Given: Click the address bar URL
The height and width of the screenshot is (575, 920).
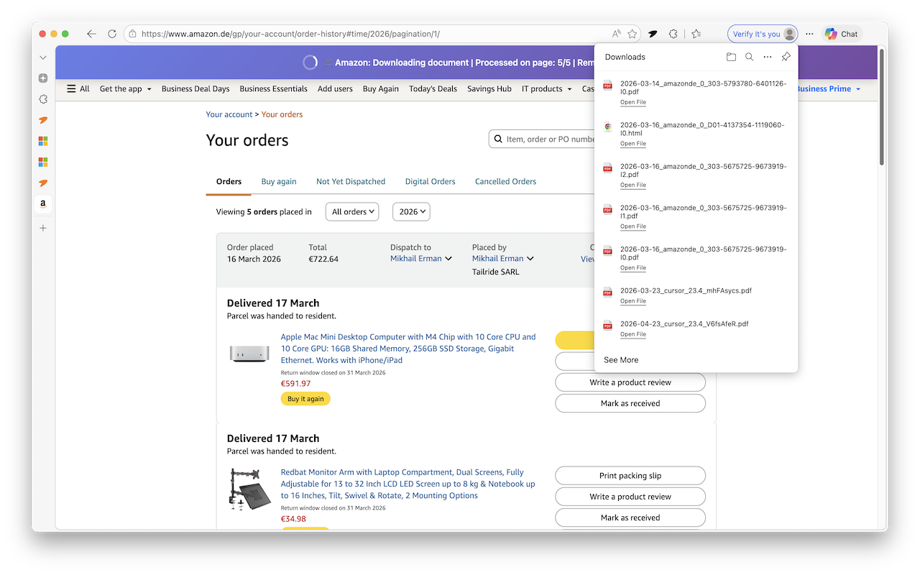Looking at the screenshot, I should pos(290,34).
